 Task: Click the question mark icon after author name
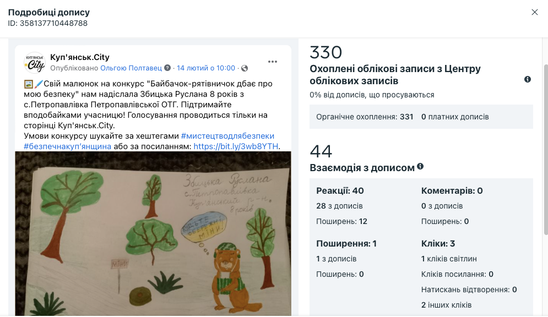tap(167, 68)
